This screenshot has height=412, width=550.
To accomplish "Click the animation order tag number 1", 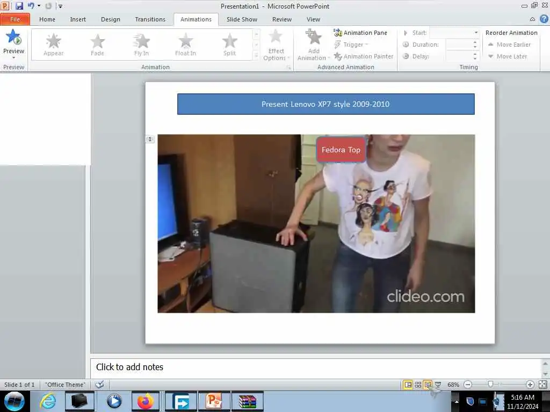I will [x=150, y=139].
